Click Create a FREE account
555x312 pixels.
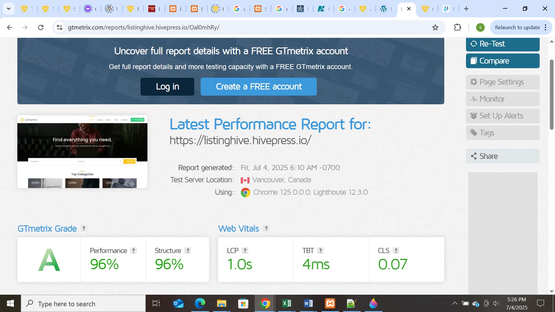click(259, 87)
